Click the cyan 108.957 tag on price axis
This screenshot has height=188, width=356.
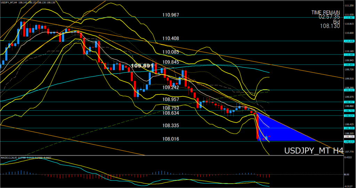click(x=349, y=102)
